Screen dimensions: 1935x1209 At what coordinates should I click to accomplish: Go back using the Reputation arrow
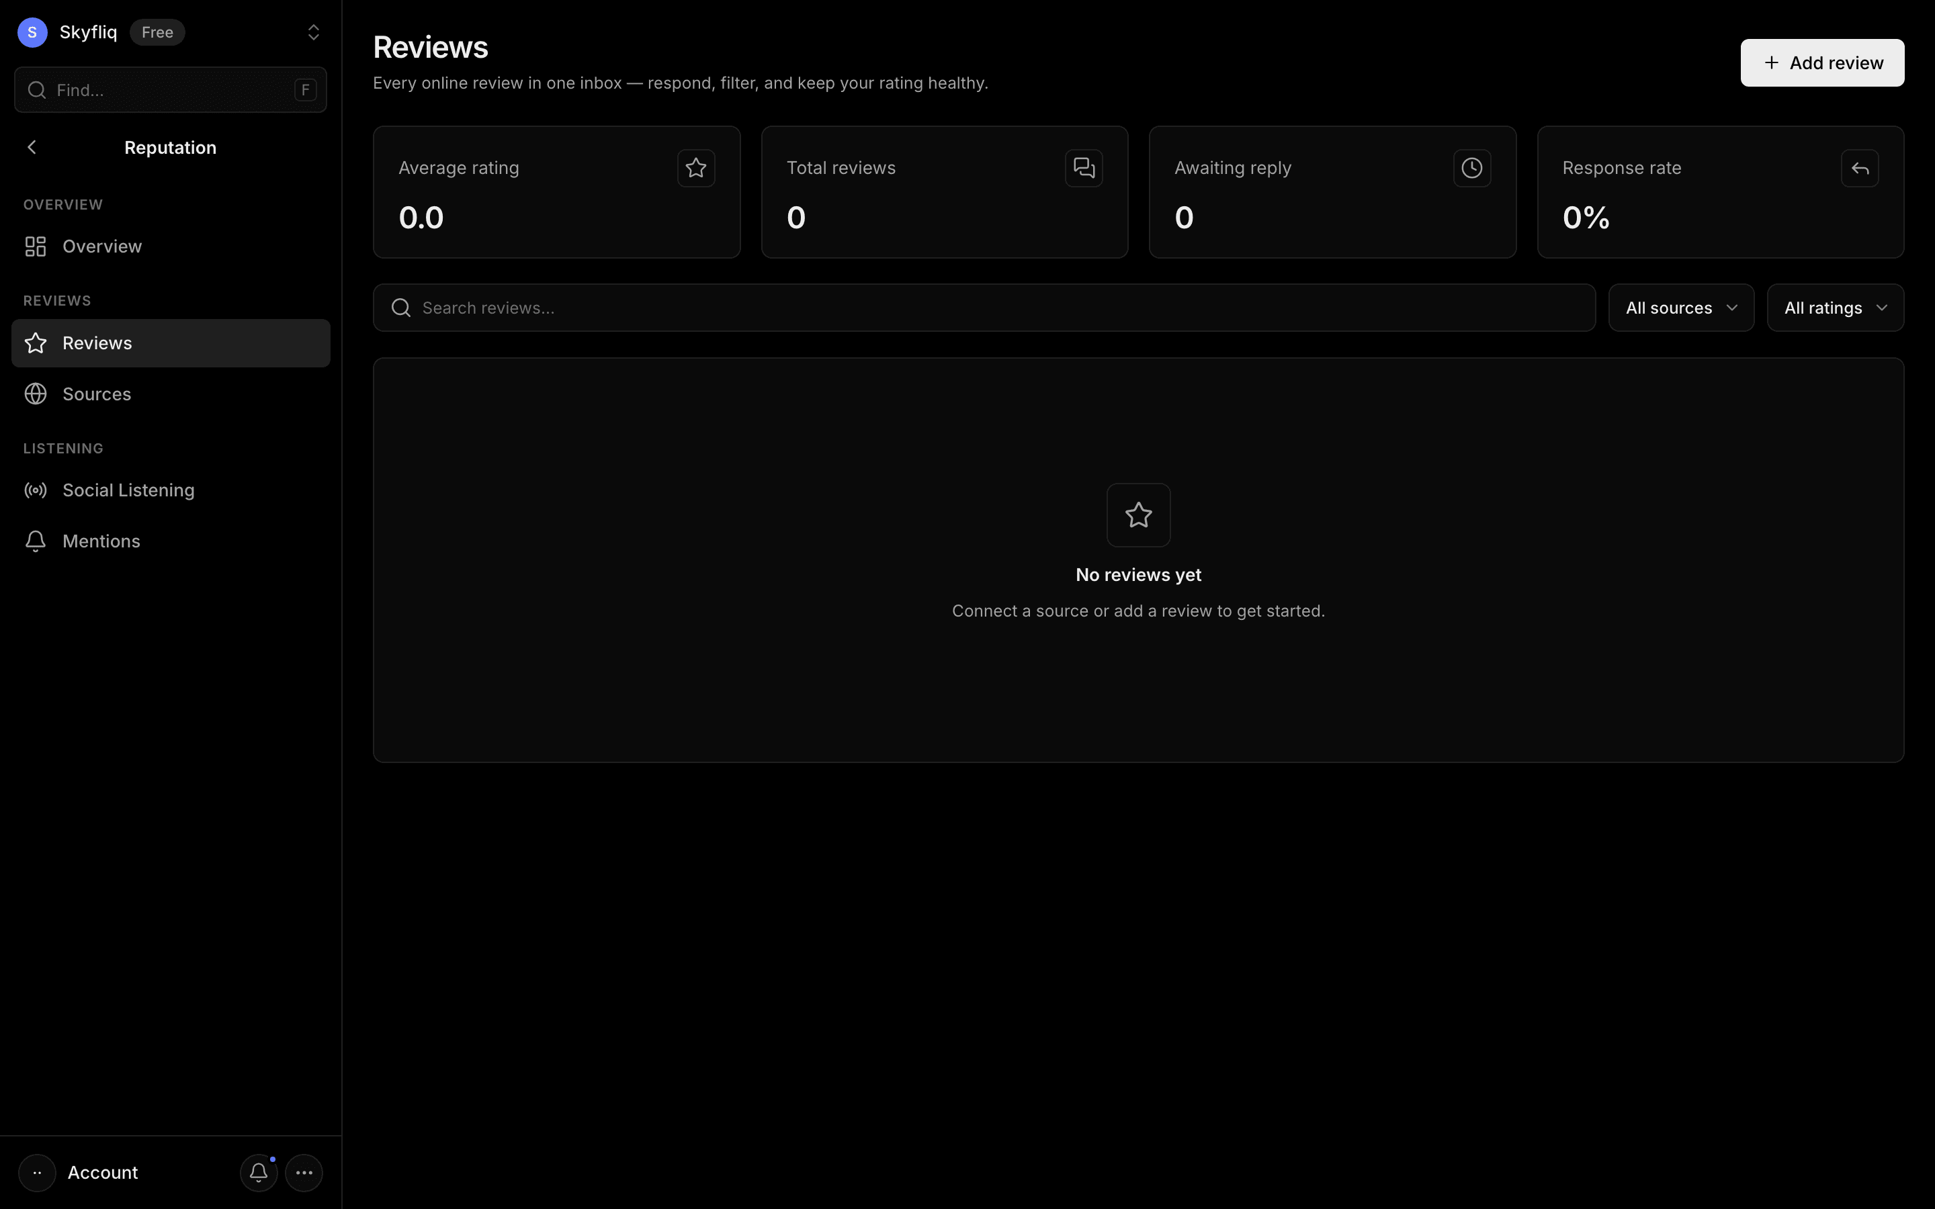32,147
